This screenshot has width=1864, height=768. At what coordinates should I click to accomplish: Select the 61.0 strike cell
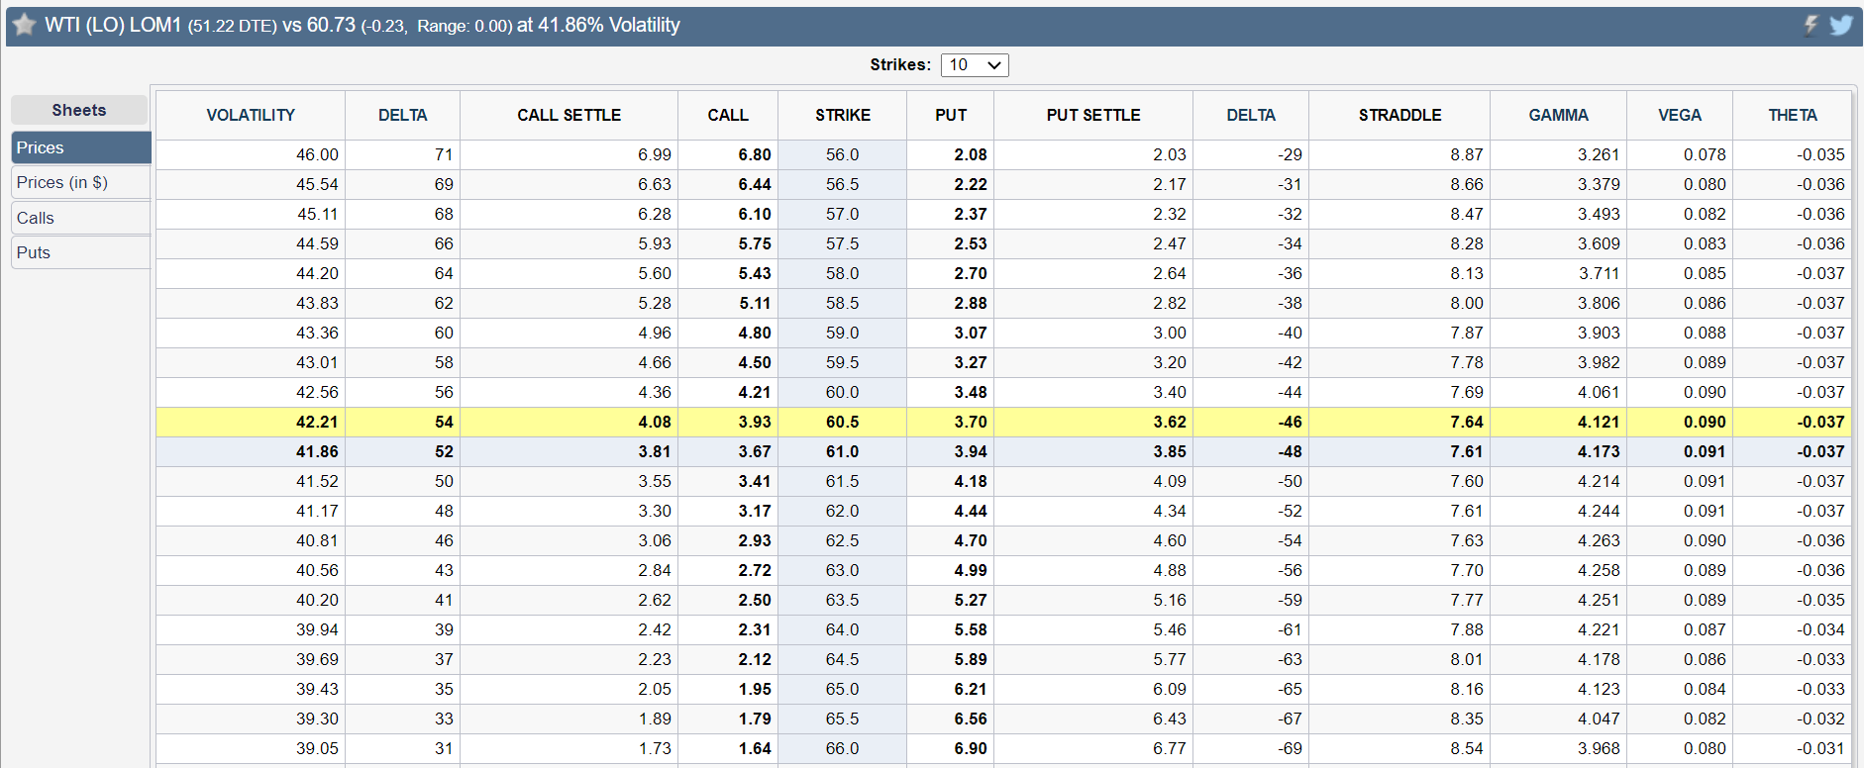coord(843,451)
